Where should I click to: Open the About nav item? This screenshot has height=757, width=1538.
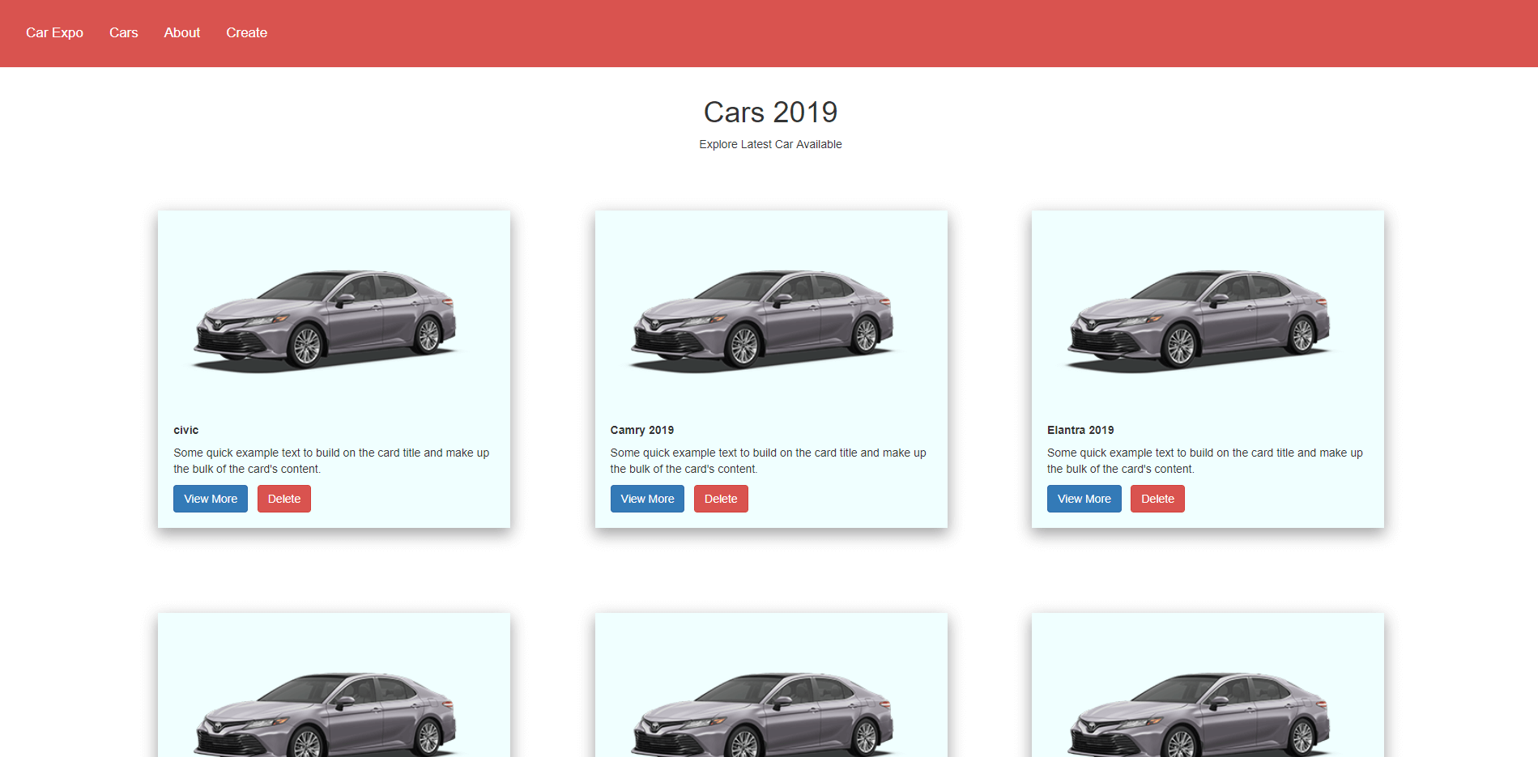tap(181, 32)
